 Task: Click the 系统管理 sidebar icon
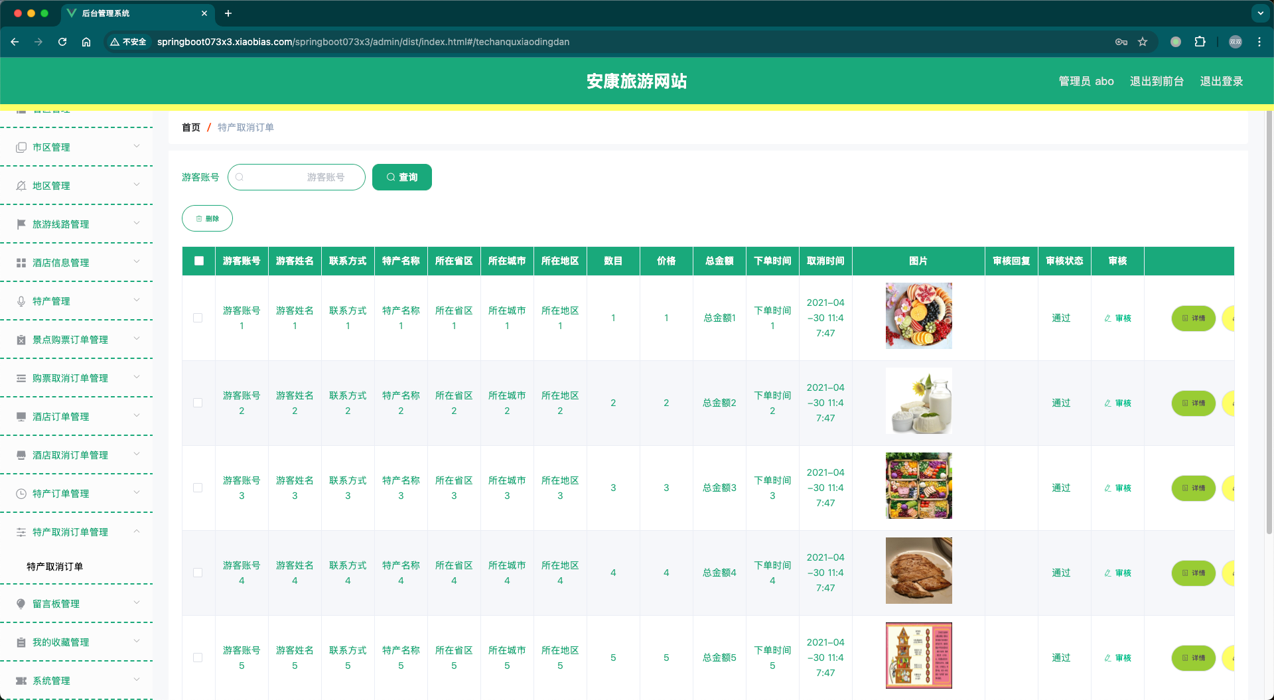click(21, 681)
